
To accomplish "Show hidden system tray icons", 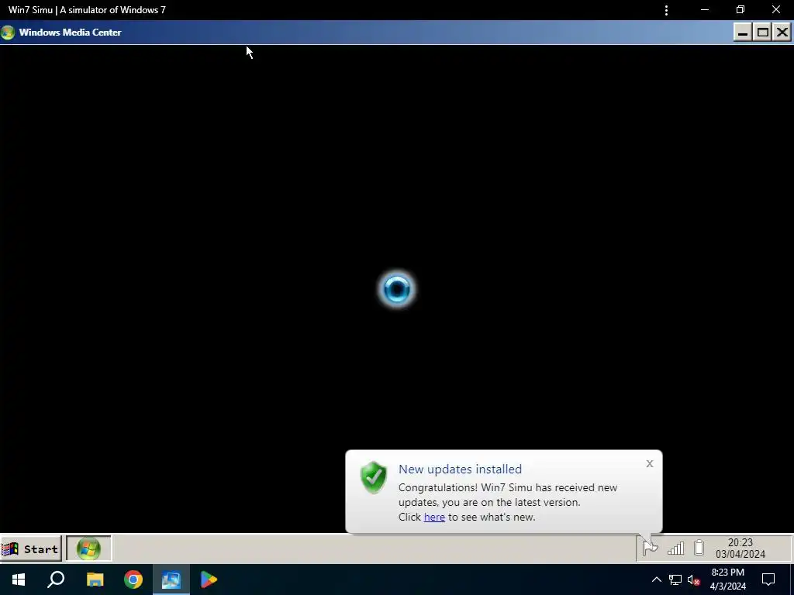I will pyautogui.click(x=656, y=580).
